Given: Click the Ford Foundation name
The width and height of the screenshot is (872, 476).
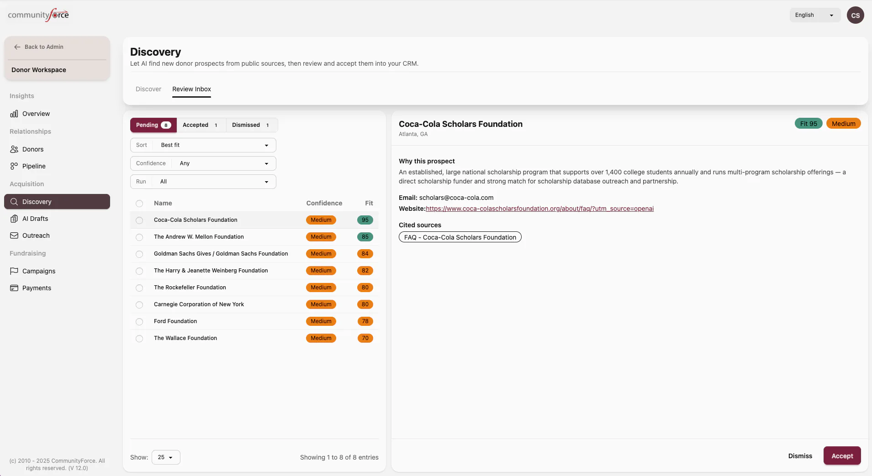Looking at the screenshot, I should coord(175,321).
